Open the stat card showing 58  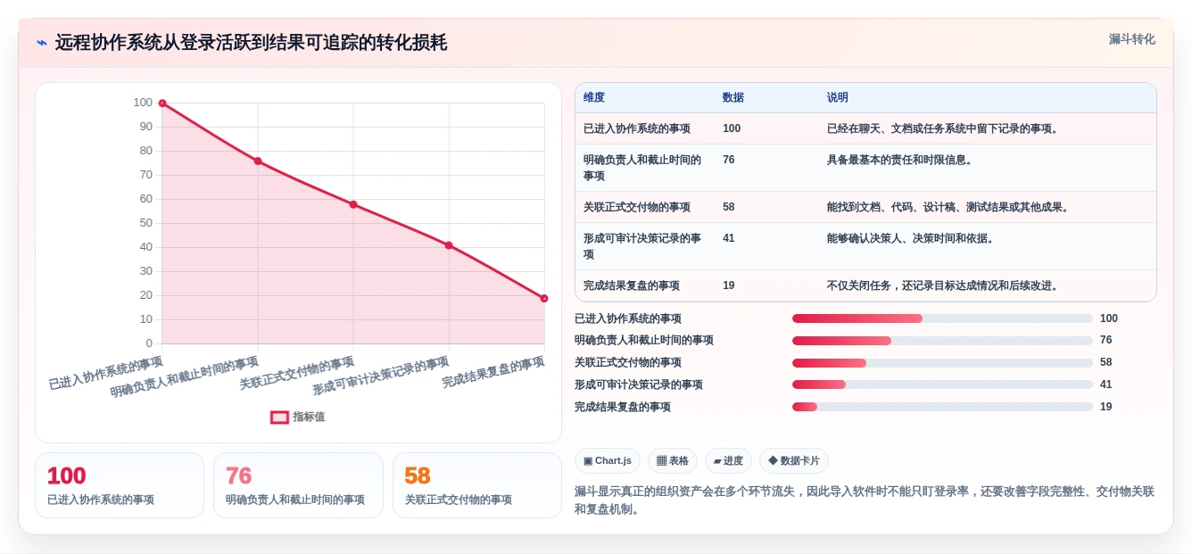pos(477,485)
